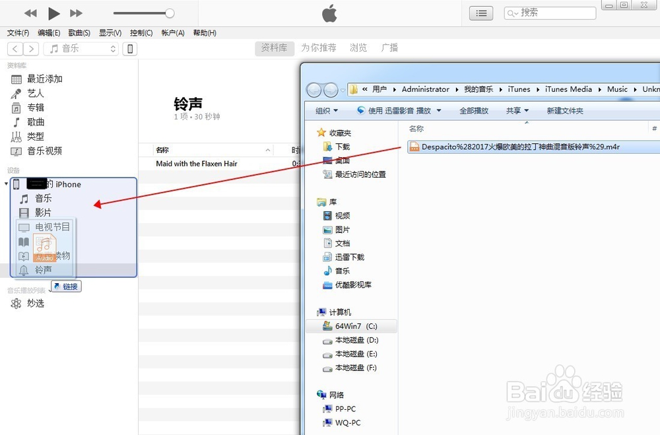This screenshot has height=435, width=660.
Task: Open the list view button near search
Action: [481, 13]
